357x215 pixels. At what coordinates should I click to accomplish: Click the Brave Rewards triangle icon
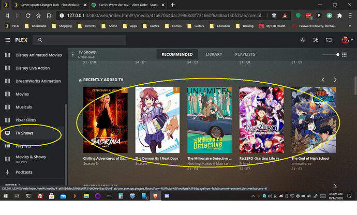pyautogui.click(x=285, y=16)
